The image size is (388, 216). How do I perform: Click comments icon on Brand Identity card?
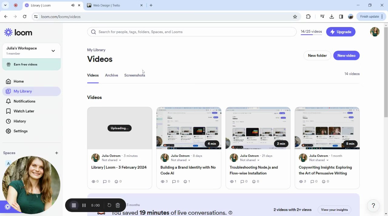point(174,181)
